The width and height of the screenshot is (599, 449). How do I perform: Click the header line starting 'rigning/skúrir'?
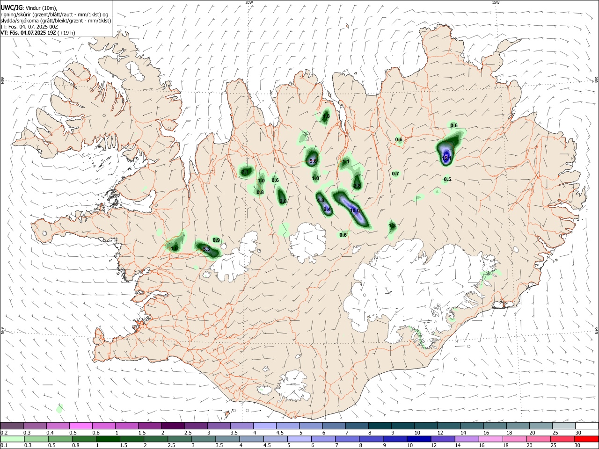click(x=54, y=14)
